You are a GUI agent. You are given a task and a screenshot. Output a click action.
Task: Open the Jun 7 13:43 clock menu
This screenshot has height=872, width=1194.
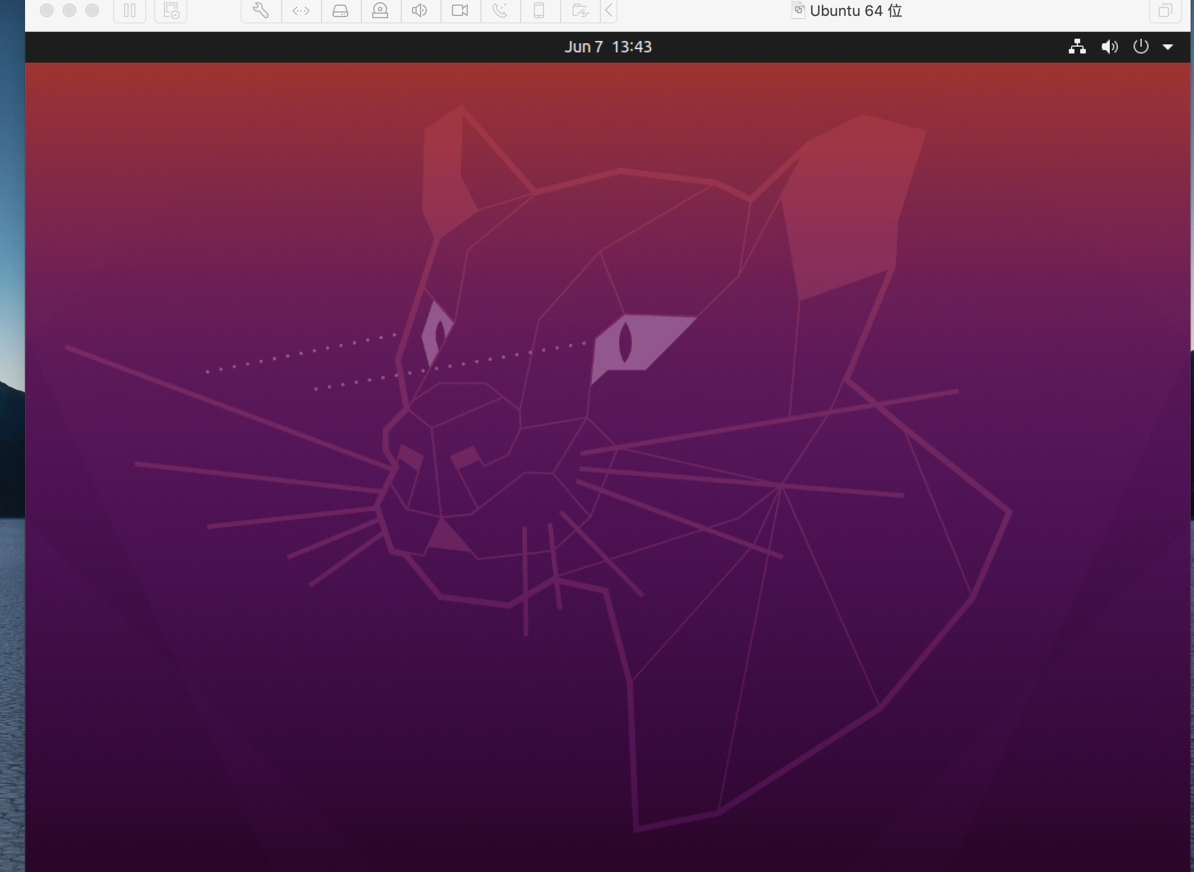[608, 47]
